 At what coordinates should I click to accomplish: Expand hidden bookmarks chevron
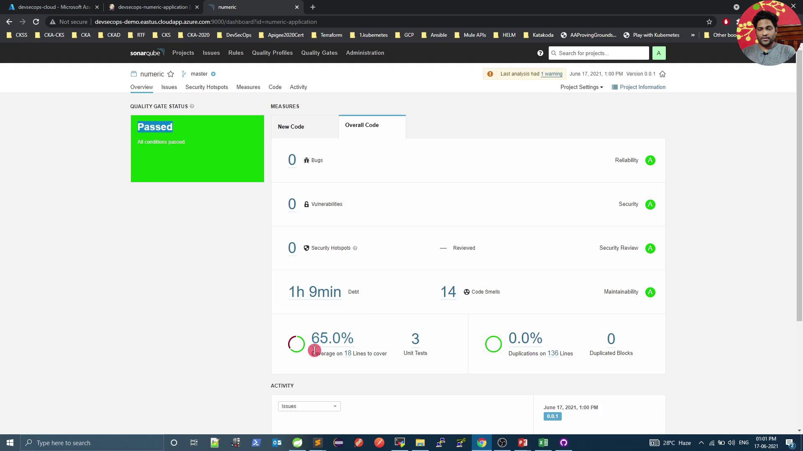pos(693,35)
